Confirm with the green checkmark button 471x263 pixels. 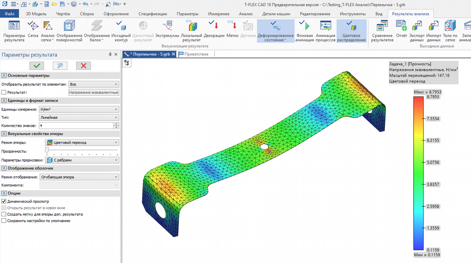(37, 66)
